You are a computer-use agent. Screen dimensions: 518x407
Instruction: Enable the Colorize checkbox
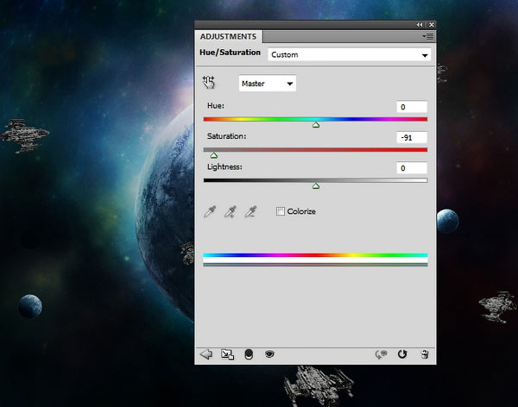point(281,211)
